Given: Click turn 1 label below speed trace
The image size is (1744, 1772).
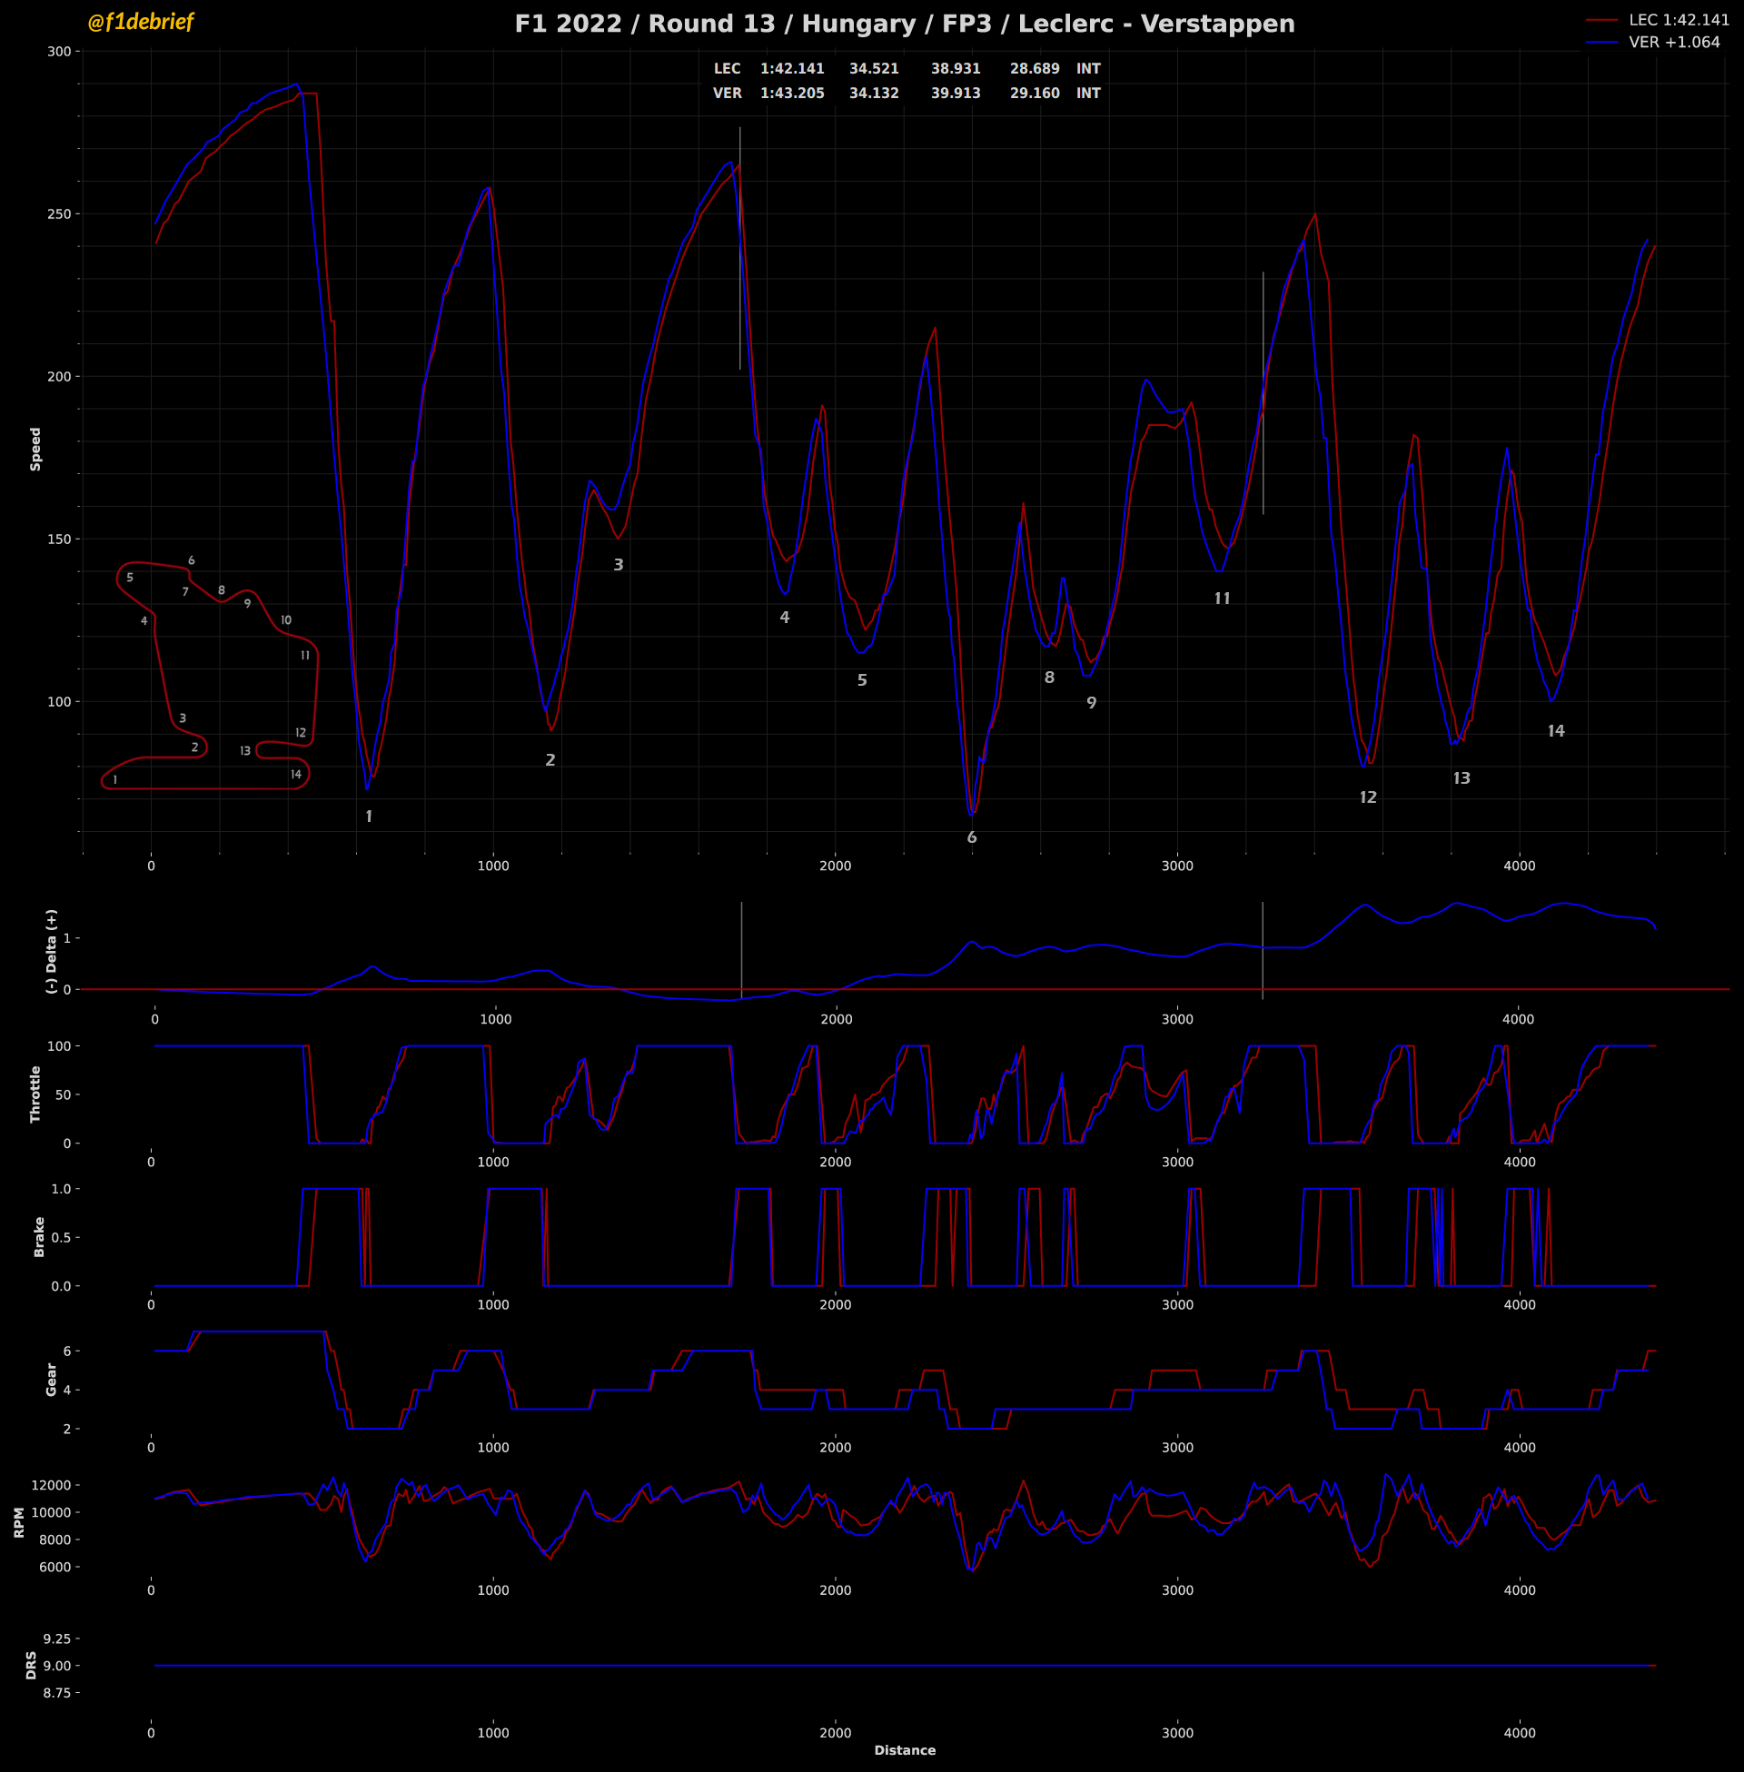Looking at the screenshot, I should [x=369, y=817].
